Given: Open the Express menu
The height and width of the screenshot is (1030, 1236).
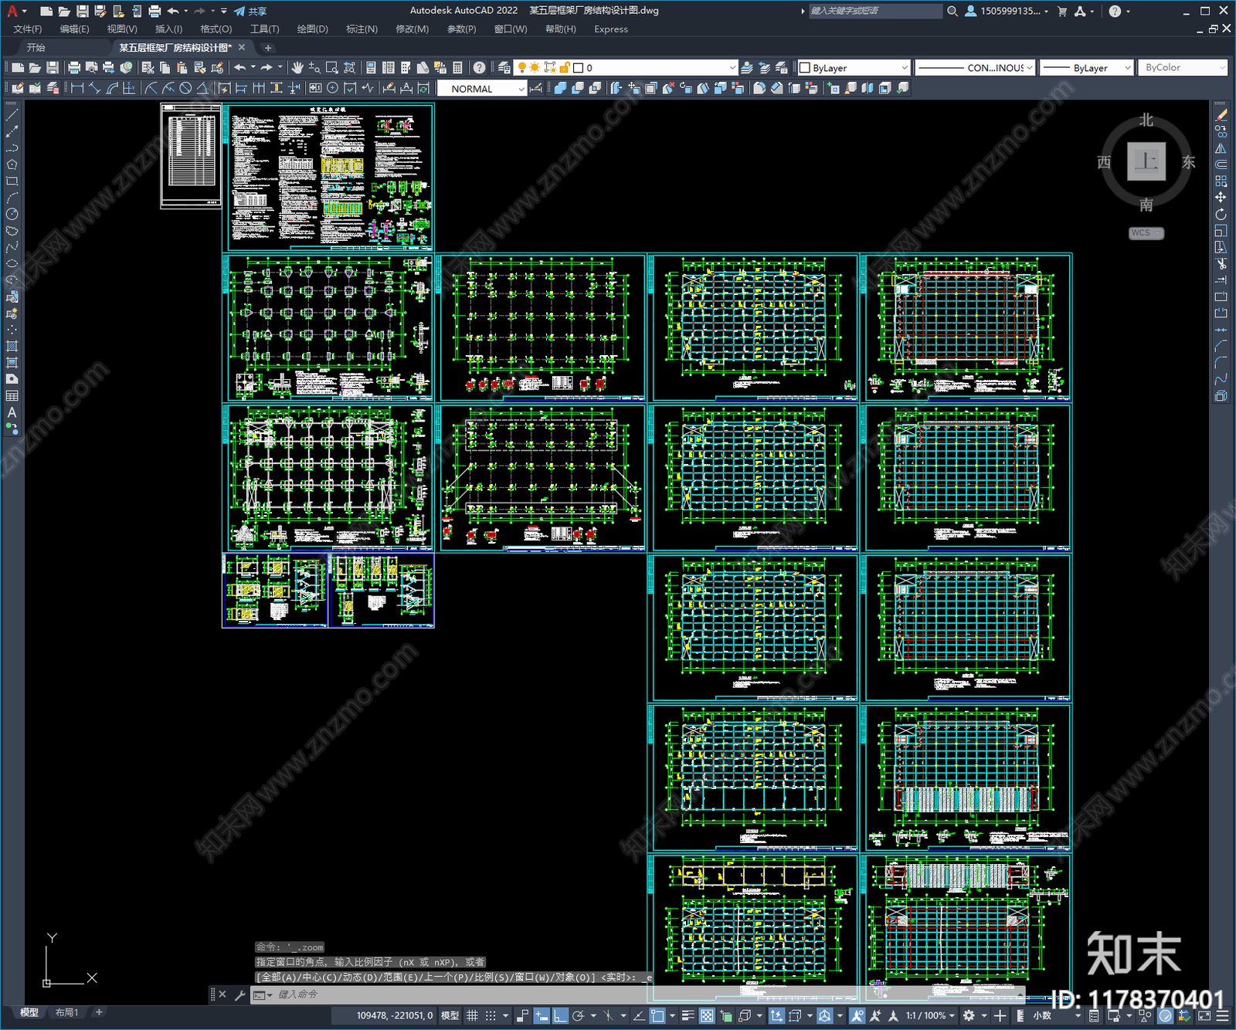Looking at the screenshot, I should (x=611, y=29).
